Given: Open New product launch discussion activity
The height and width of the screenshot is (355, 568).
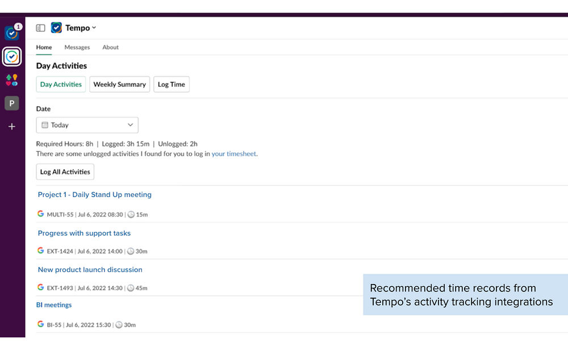Looking at the screenshot, I should click(x=90, y=270).
